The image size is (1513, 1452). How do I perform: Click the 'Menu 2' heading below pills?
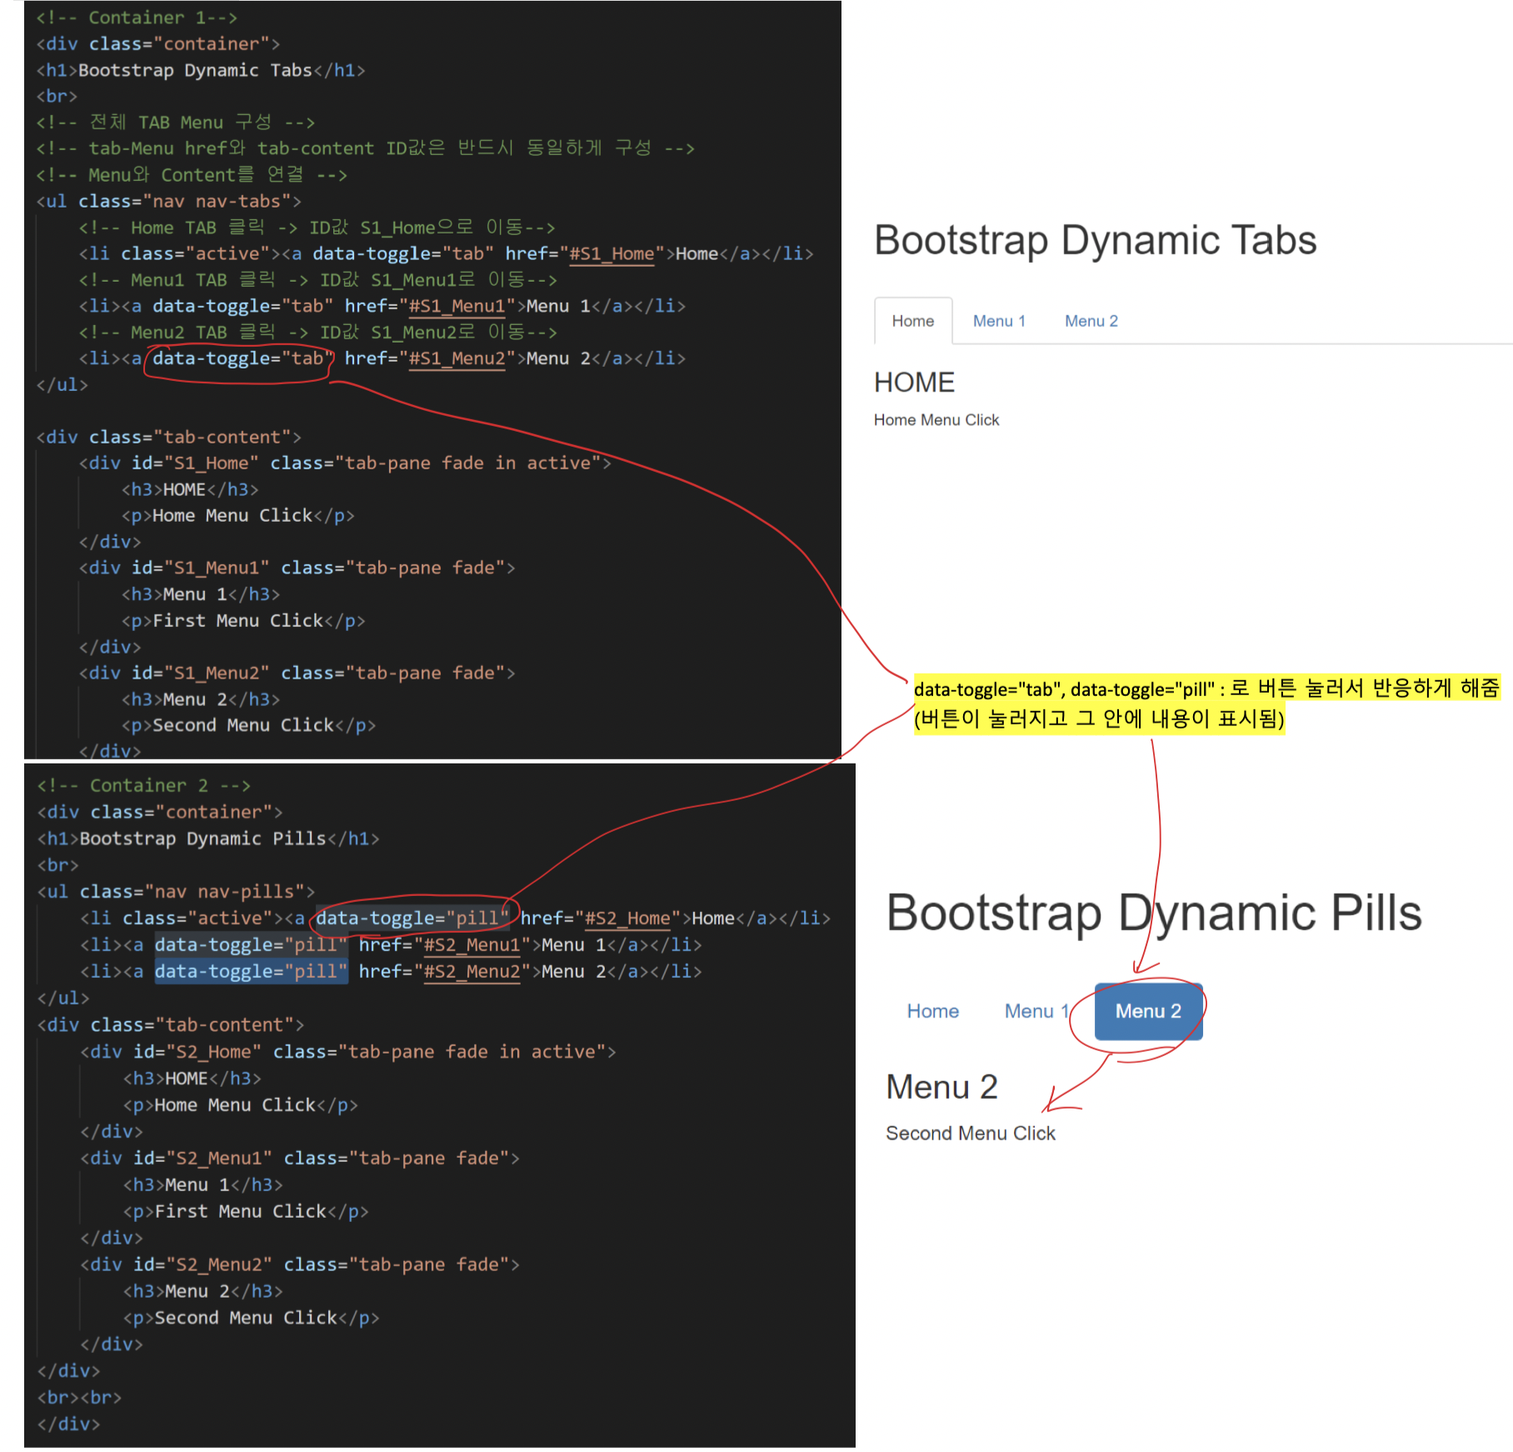(x=941, y=1087)
